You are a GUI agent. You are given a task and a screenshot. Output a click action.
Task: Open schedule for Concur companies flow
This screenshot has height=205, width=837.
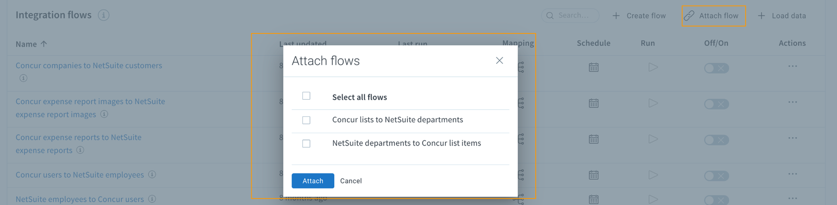tap(594, 67)
